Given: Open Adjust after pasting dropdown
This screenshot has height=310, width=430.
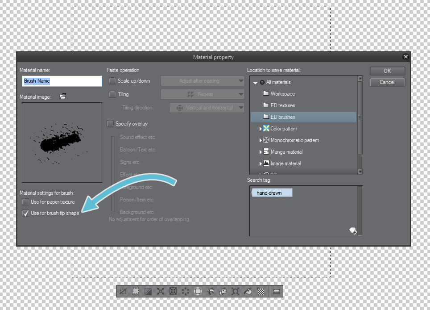Looking at the screenshot, I should pos(203,81).
